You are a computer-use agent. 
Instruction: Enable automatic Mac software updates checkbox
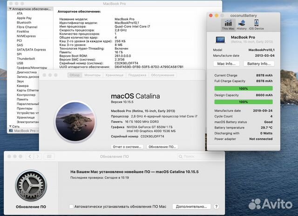tap(71, 207)
